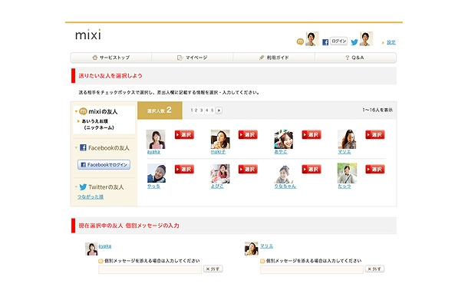This screenshot has height=307, width=468.
Task: Open りなちゃん's photo thumbnail
Action: click(284, 173)
